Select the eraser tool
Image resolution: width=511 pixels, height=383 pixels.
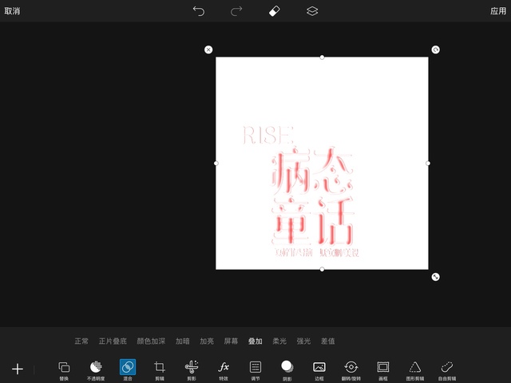pyautogui.click(x=275, y=11)
